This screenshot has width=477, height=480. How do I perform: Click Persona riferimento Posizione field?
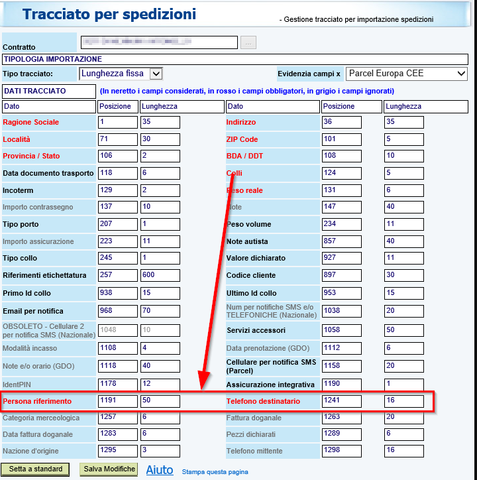(118, 401)
